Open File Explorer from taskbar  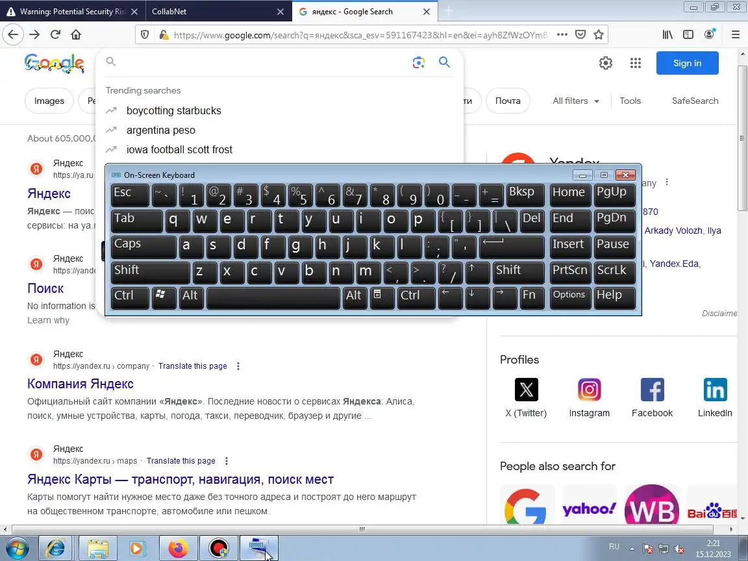(x=97, y=548)
